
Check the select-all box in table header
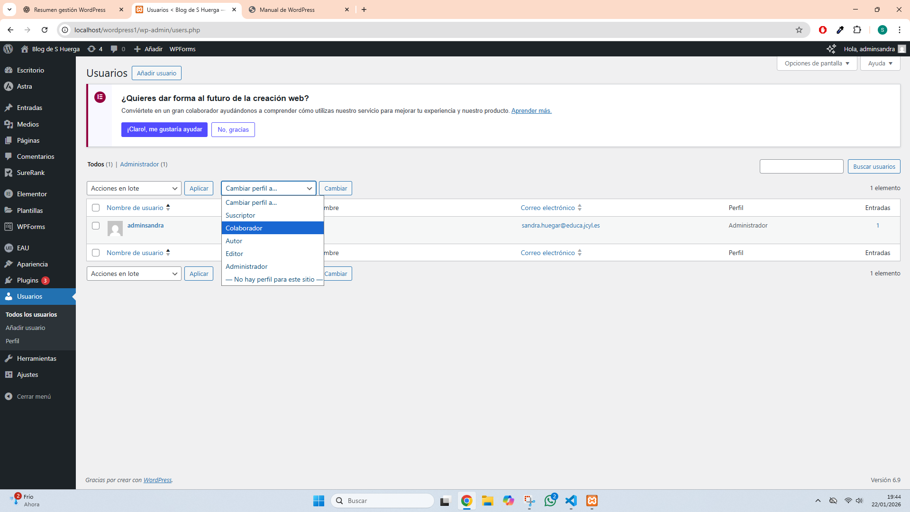(96, 208)
